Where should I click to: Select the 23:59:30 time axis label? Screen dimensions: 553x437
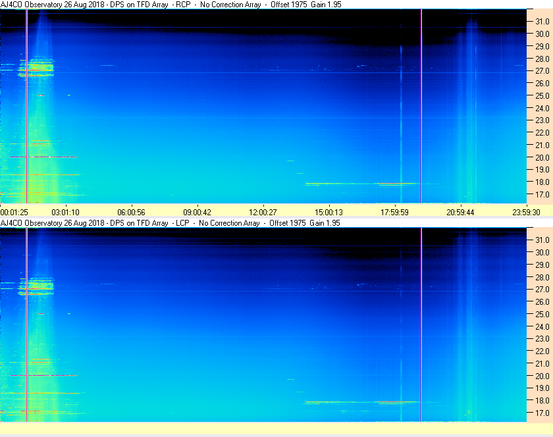coord(526,213)
